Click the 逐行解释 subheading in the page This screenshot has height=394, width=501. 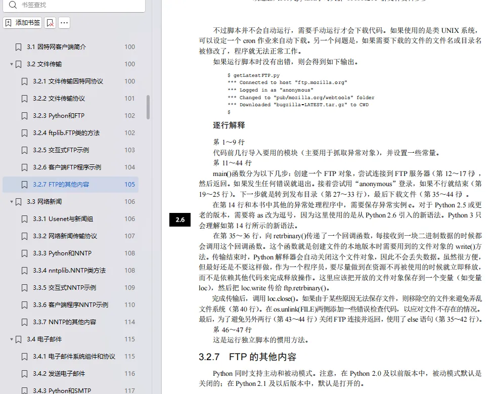tap(229, 125)
